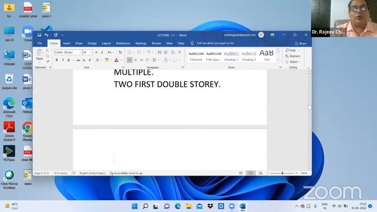This screenshot has width=377, height=212.
Task: Apply the Heading 2 style
Action: click(x=249, y=56)
